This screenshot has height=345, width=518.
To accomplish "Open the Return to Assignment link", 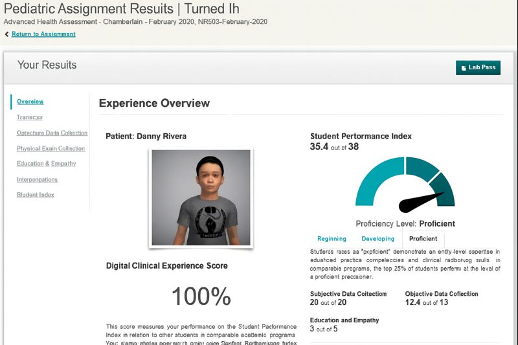I will click(43, 34).
